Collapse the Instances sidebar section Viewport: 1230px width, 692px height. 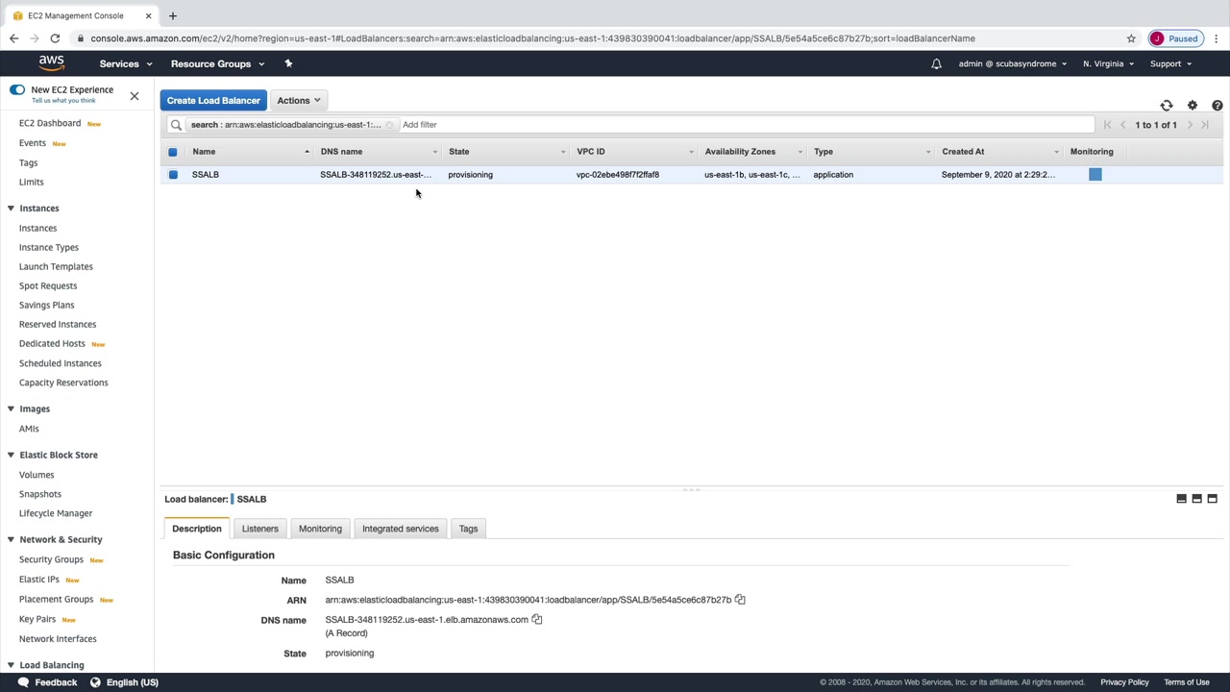click(11, 209)
